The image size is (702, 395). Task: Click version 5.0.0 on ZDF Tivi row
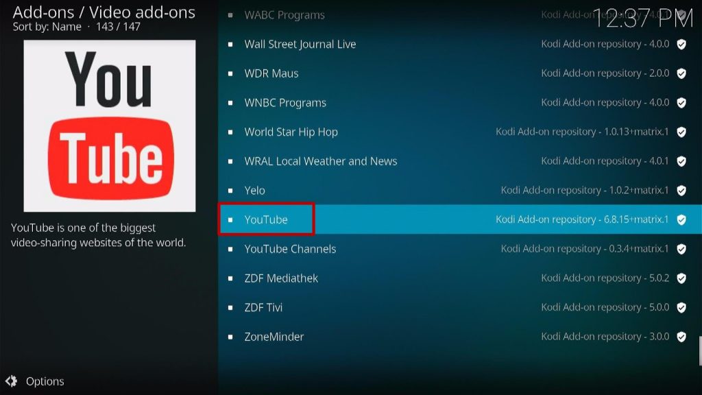659,307
